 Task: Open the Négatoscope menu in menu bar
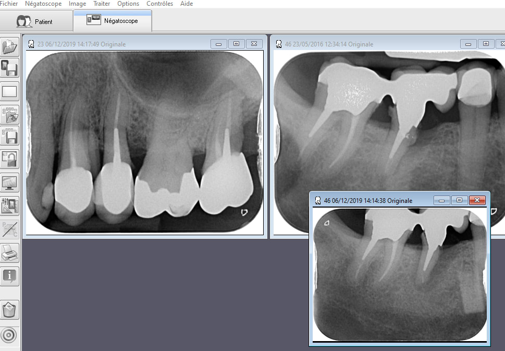[43, 4]
